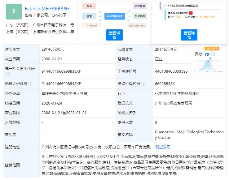Click the 认证后获得 orange badge

212,49
